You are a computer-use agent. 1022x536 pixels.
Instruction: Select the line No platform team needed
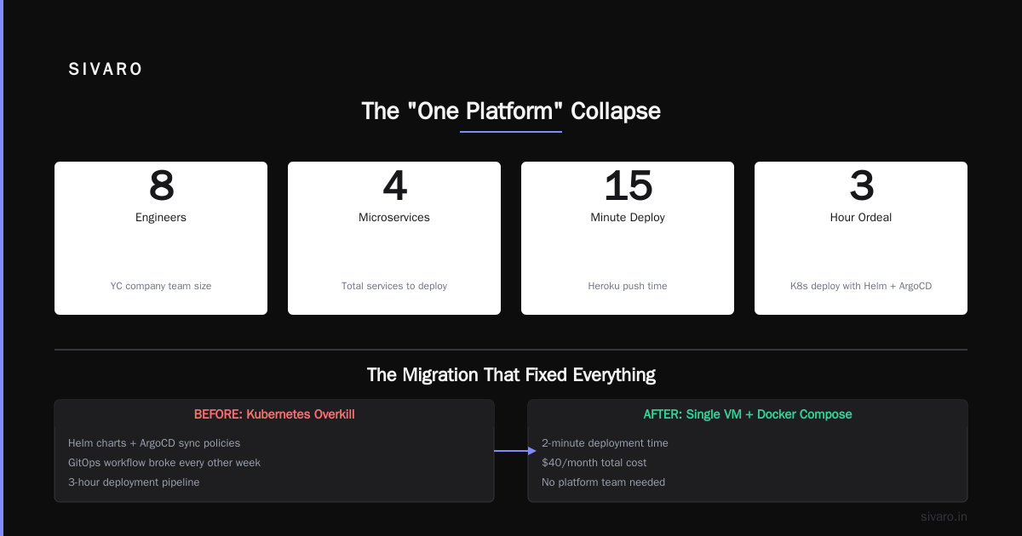click(x=603, y=482)
